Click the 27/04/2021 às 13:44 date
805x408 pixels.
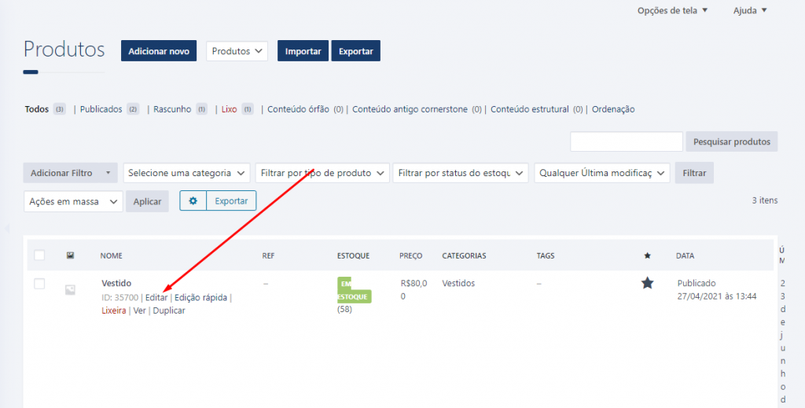click(x=717, y=296)
